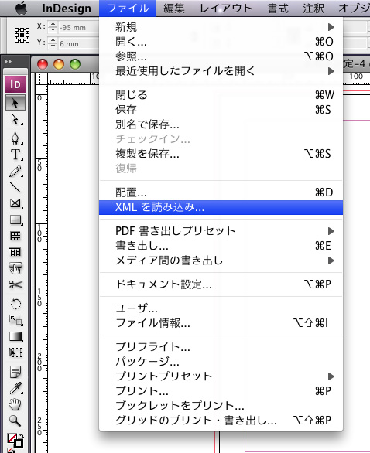
Task: Select the Direct Selection tool
Action: [15, 119]
